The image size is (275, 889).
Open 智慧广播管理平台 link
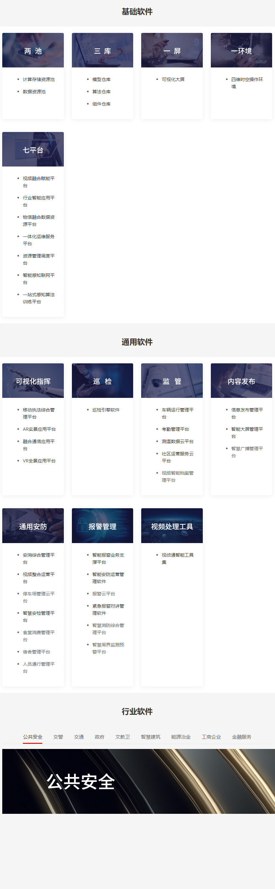coord(247,452)
